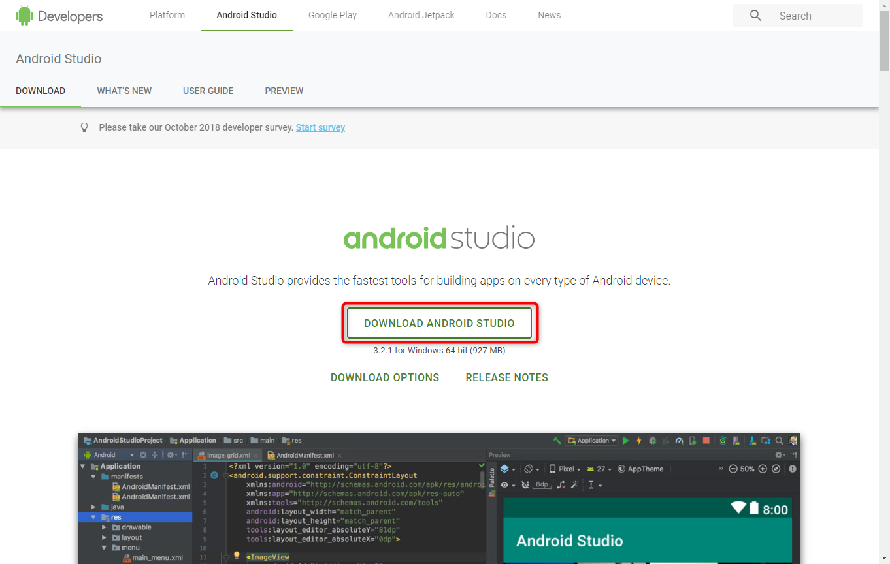Viewport: 890px width, 564px height.
Task: Click the Project panel gear icon
Action: click(172, 455)
